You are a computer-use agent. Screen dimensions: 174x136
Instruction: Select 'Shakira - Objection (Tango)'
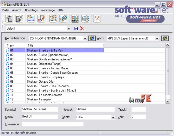[x=44, y=64]
